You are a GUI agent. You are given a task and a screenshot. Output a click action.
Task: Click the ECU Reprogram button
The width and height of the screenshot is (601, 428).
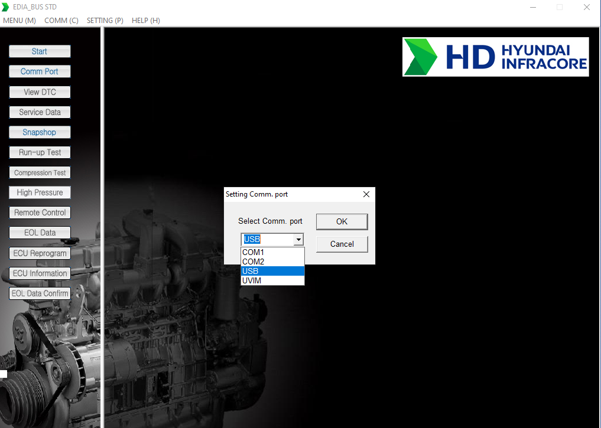40,253
